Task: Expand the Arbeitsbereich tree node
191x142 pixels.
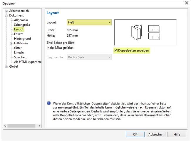Action: 6,11
